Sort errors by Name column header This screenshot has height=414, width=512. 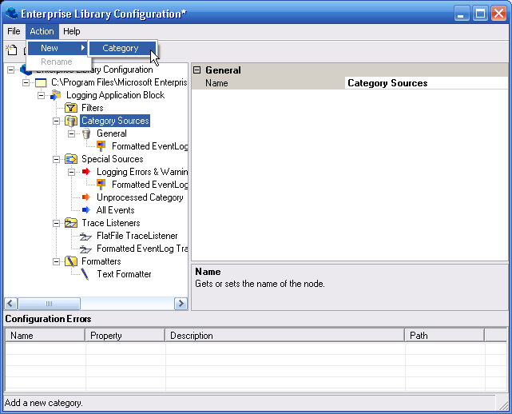coord(46,336)
